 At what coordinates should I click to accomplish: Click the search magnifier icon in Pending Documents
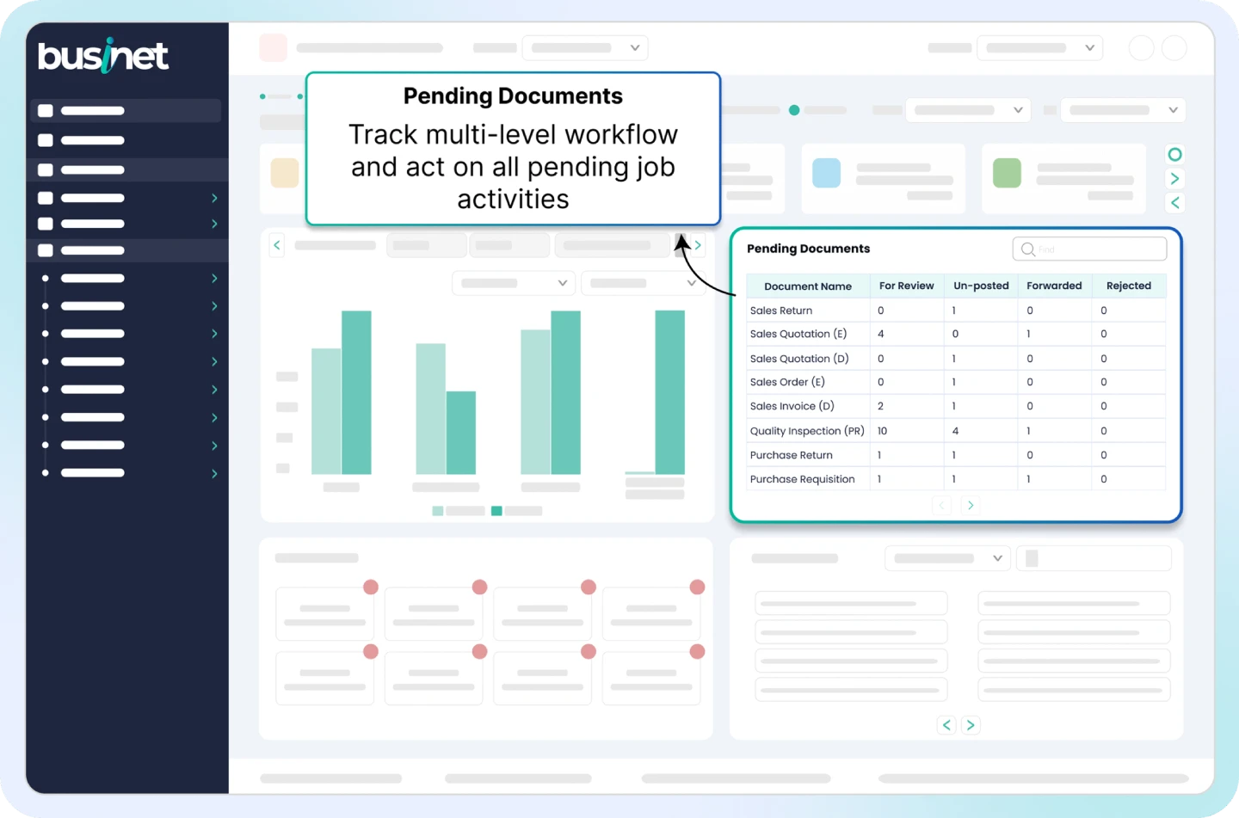click(1027, 249)
